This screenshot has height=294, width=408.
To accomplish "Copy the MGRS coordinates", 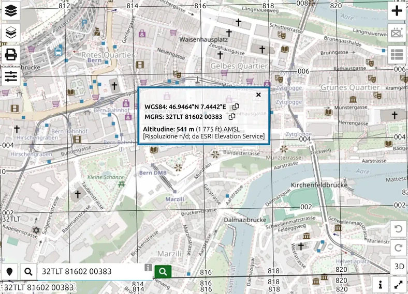I will [x=232, y=117].
